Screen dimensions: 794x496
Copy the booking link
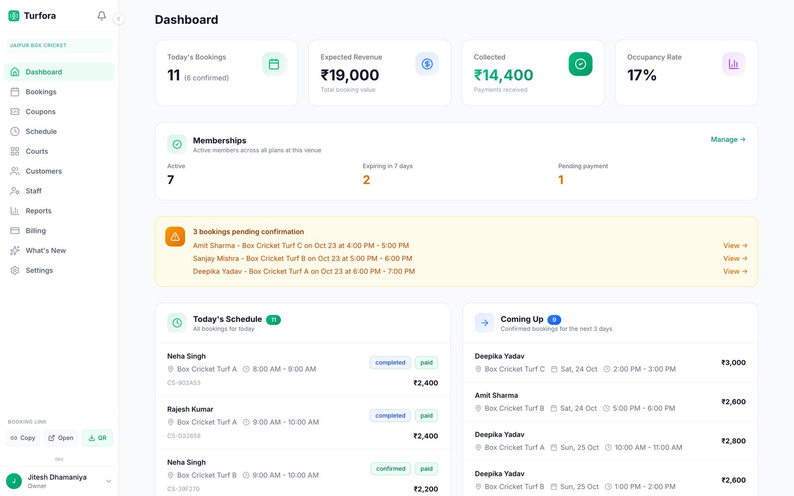coord(23,438)
